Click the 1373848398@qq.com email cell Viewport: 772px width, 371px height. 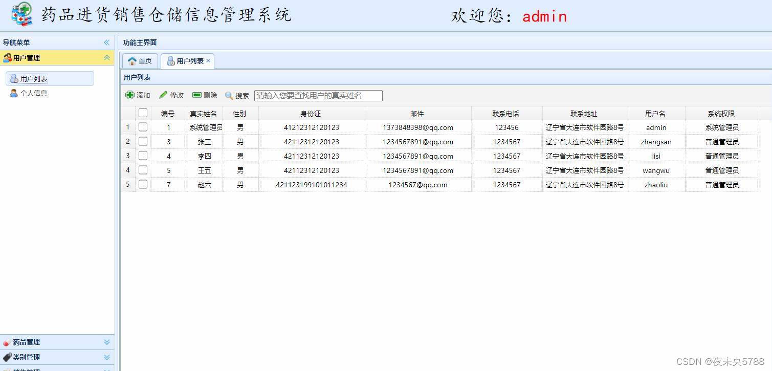click(418, 127)
